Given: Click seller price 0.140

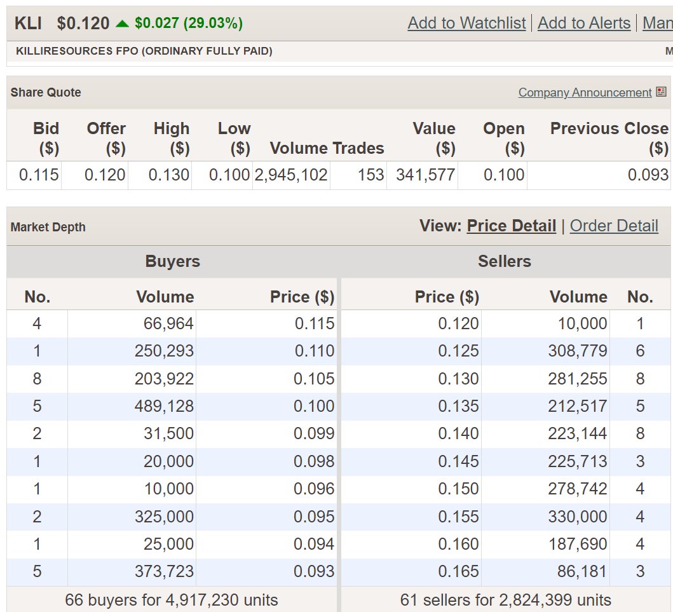Looking at the screenshot, I should pos(458,434).
